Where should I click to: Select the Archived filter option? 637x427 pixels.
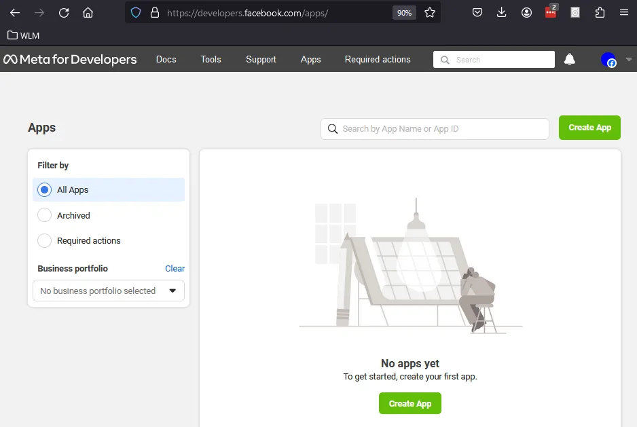coord(44,215)
